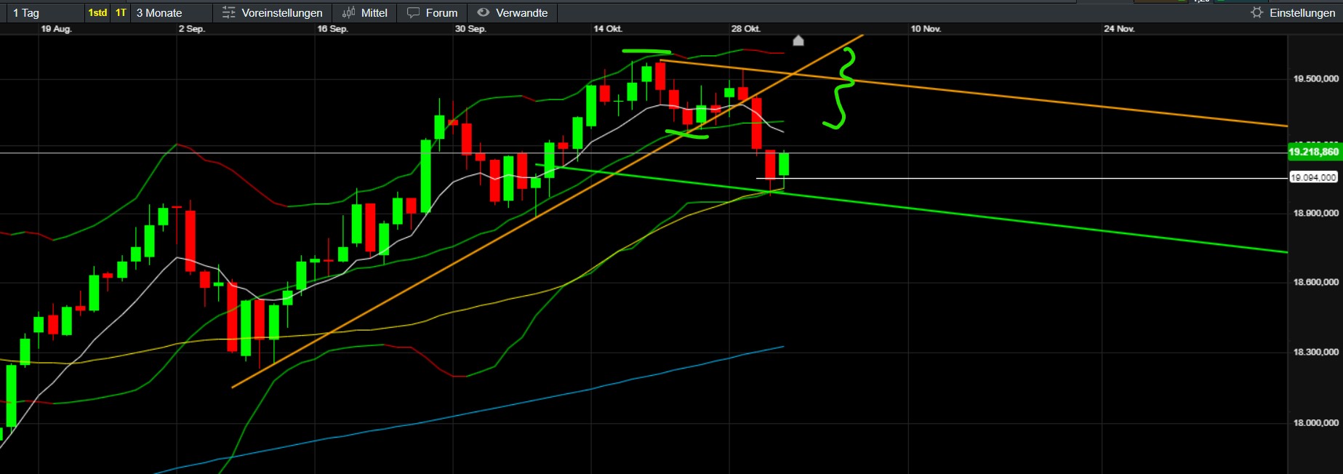The height and width of the screenshot is (474, 1343).
Task: Switch to the 1T interval
Action: point(121,12)
